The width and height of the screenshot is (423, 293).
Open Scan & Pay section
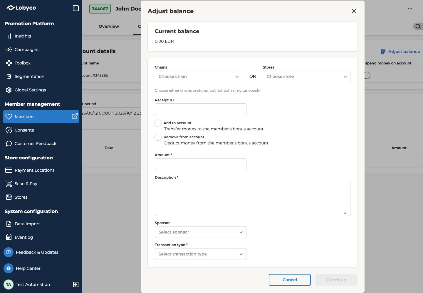point(26,184)
